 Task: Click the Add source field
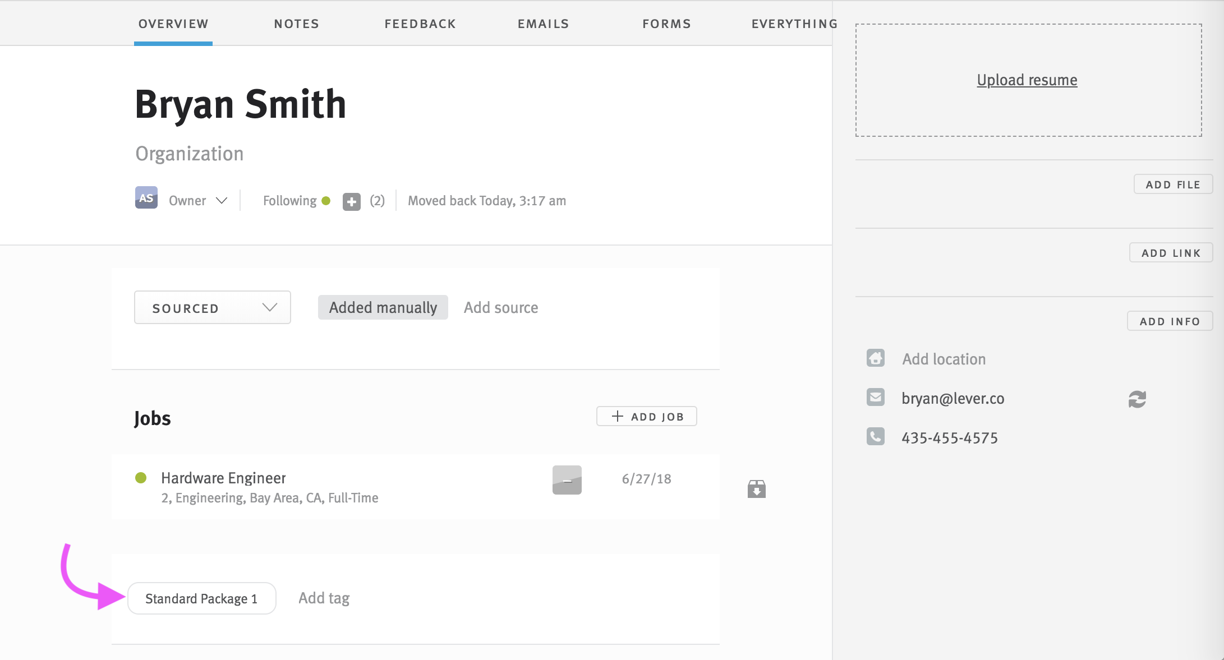point(501,307)
